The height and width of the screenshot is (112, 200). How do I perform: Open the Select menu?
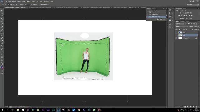point(28,1)
